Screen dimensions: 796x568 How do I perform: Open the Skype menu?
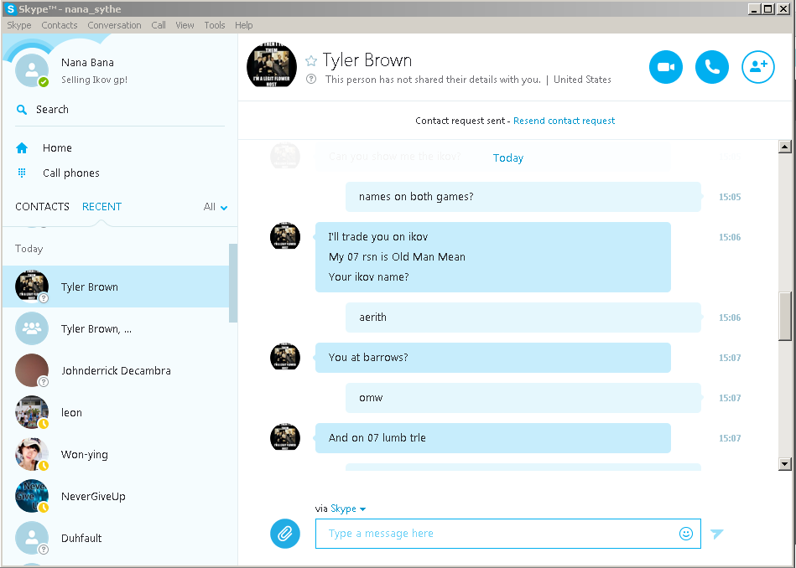(18, 25)
